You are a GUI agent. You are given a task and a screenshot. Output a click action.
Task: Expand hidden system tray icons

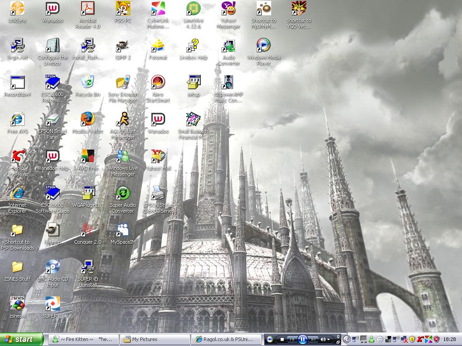347,339
